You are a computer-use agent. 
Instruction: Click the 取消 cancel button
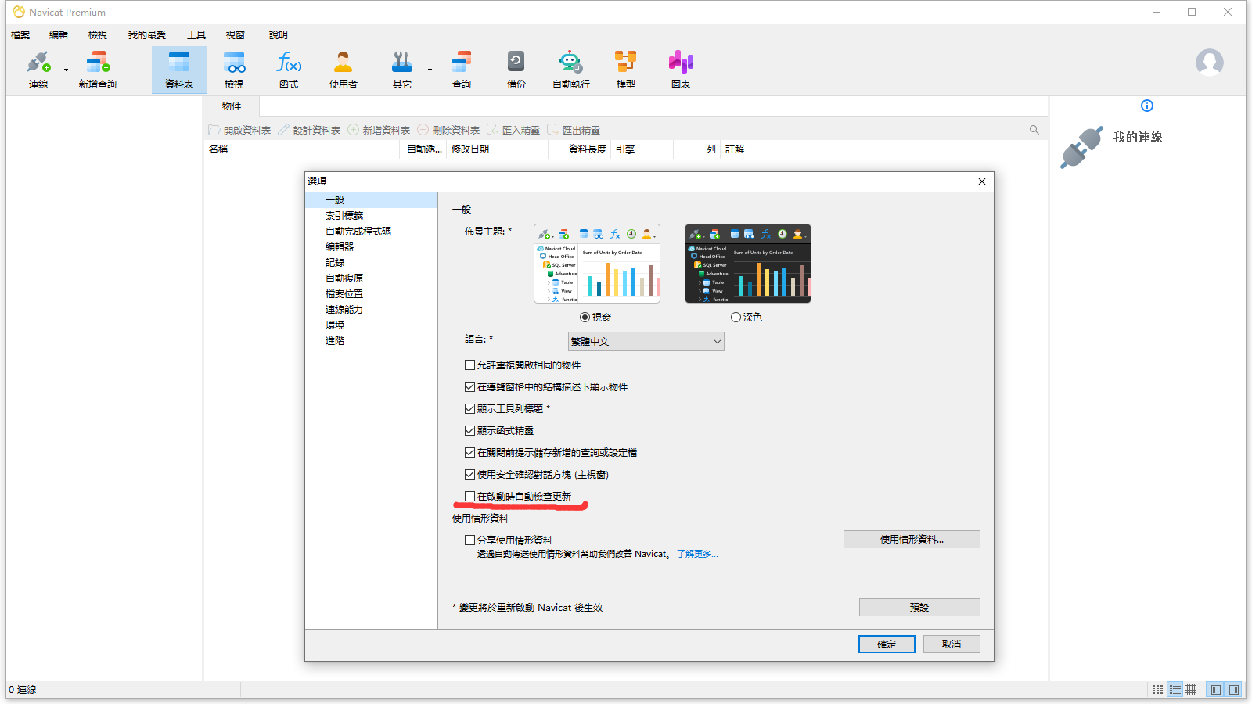click(x=952, y=644)
